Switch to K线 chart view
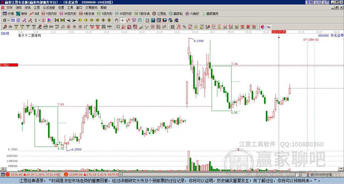Screen dimensions: 344x184 34,13
